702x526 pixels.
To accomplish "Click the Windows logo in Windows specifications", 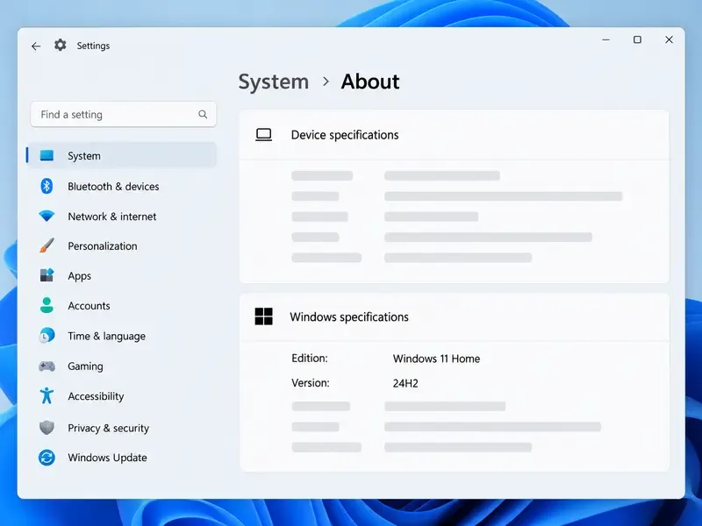I will click(264, 316).
